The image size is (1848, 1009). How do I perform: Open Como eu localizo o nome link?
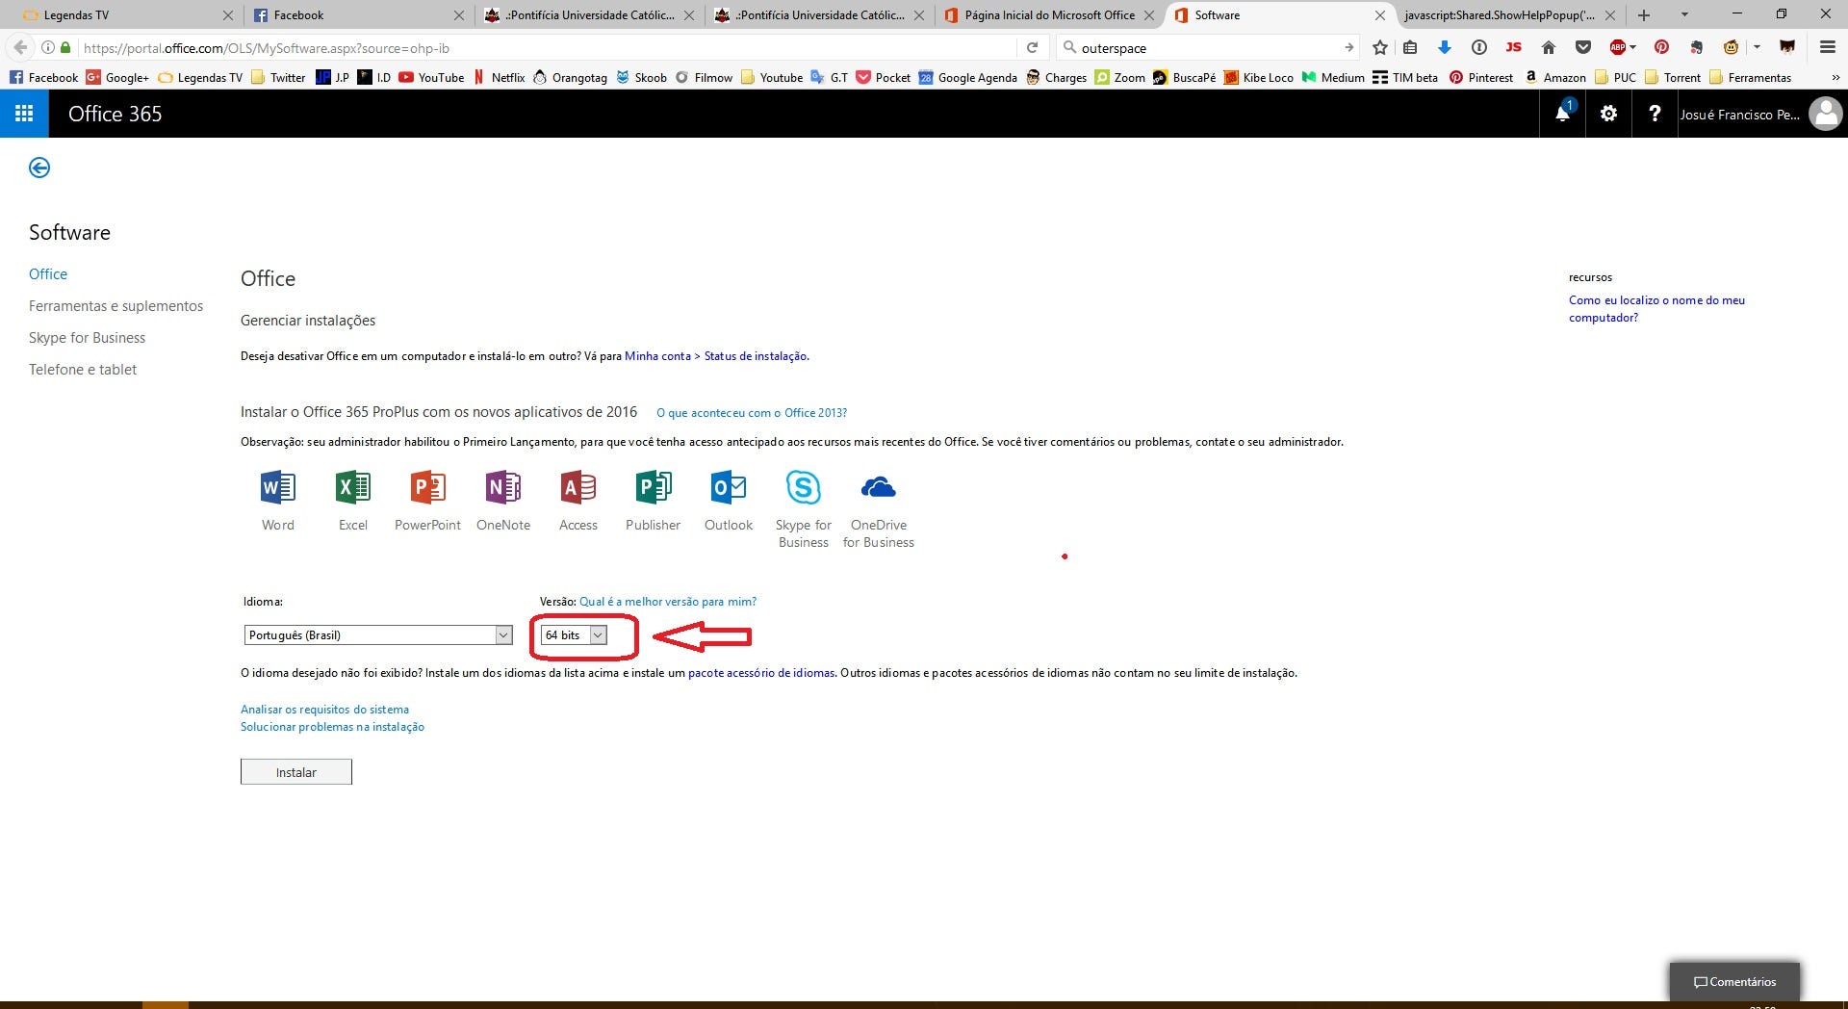coord(1656,309)
